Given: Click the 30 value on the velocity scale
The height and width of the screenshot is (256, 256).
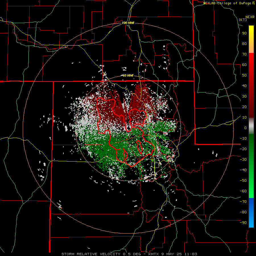Looking at the screenshot, I should (x=244, y=96).
